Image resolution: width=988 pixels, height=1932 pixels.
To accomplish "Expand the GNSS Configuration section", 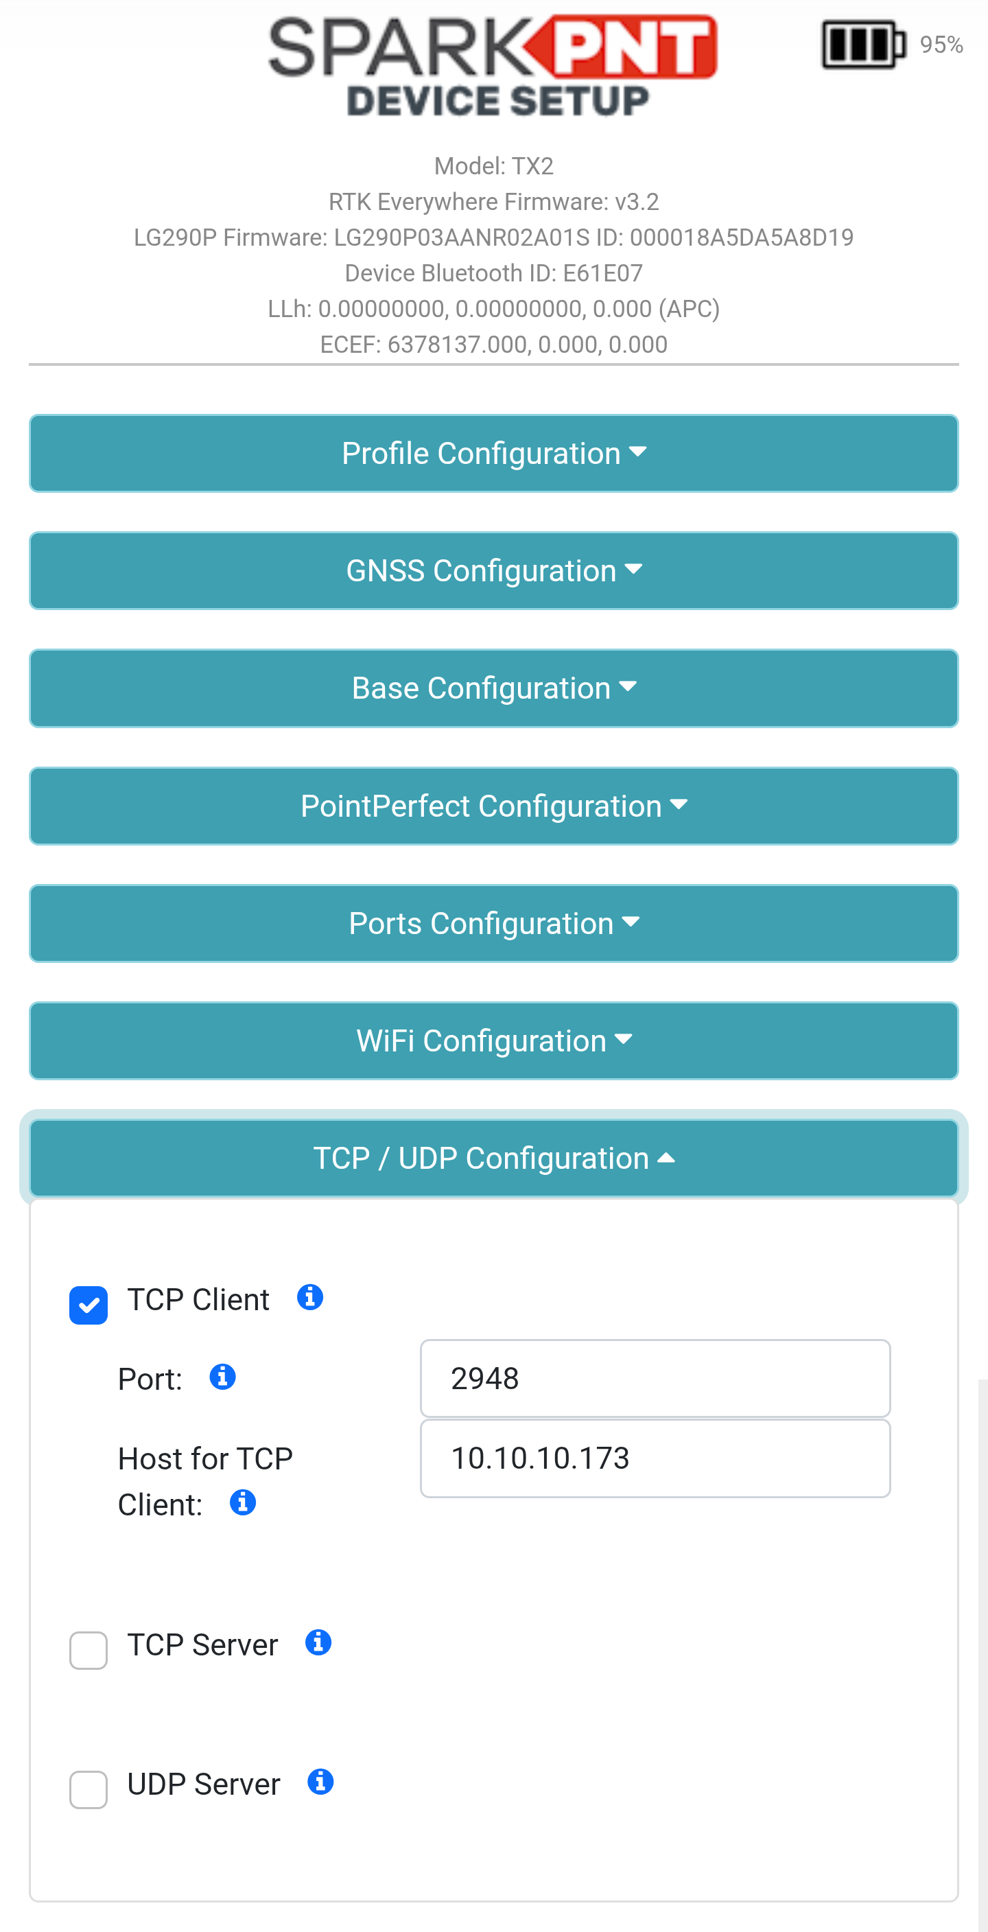I will [x=494, y=571].
